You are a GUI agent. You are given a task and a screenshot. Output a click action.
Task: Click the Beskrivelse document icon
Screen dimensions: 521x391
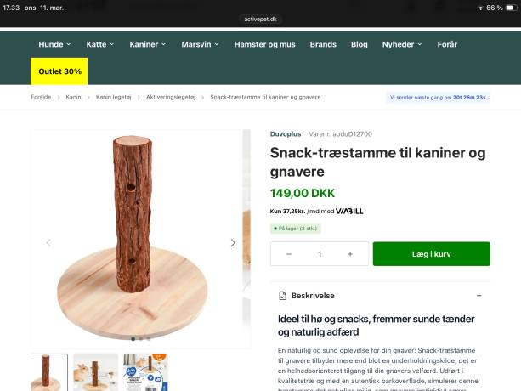282,296
